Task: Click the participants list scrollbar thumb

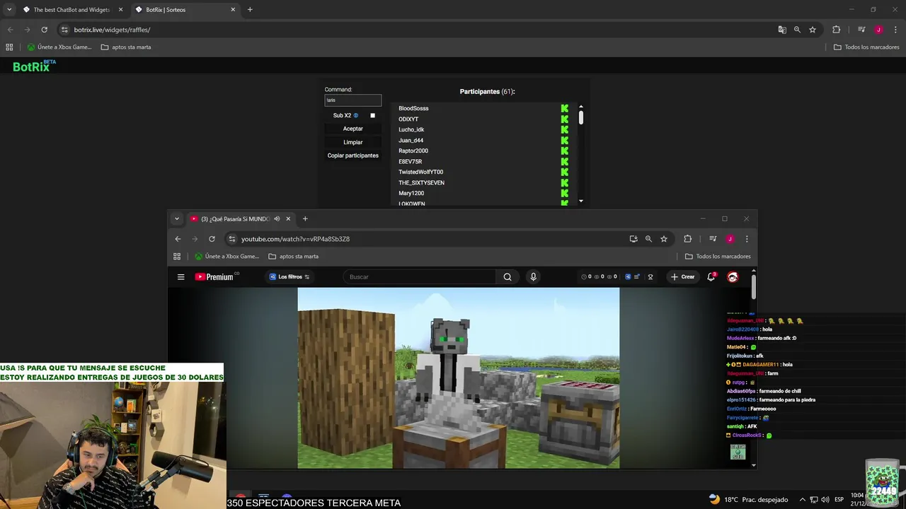Action: pyautogui.click(x=581, y=117)
